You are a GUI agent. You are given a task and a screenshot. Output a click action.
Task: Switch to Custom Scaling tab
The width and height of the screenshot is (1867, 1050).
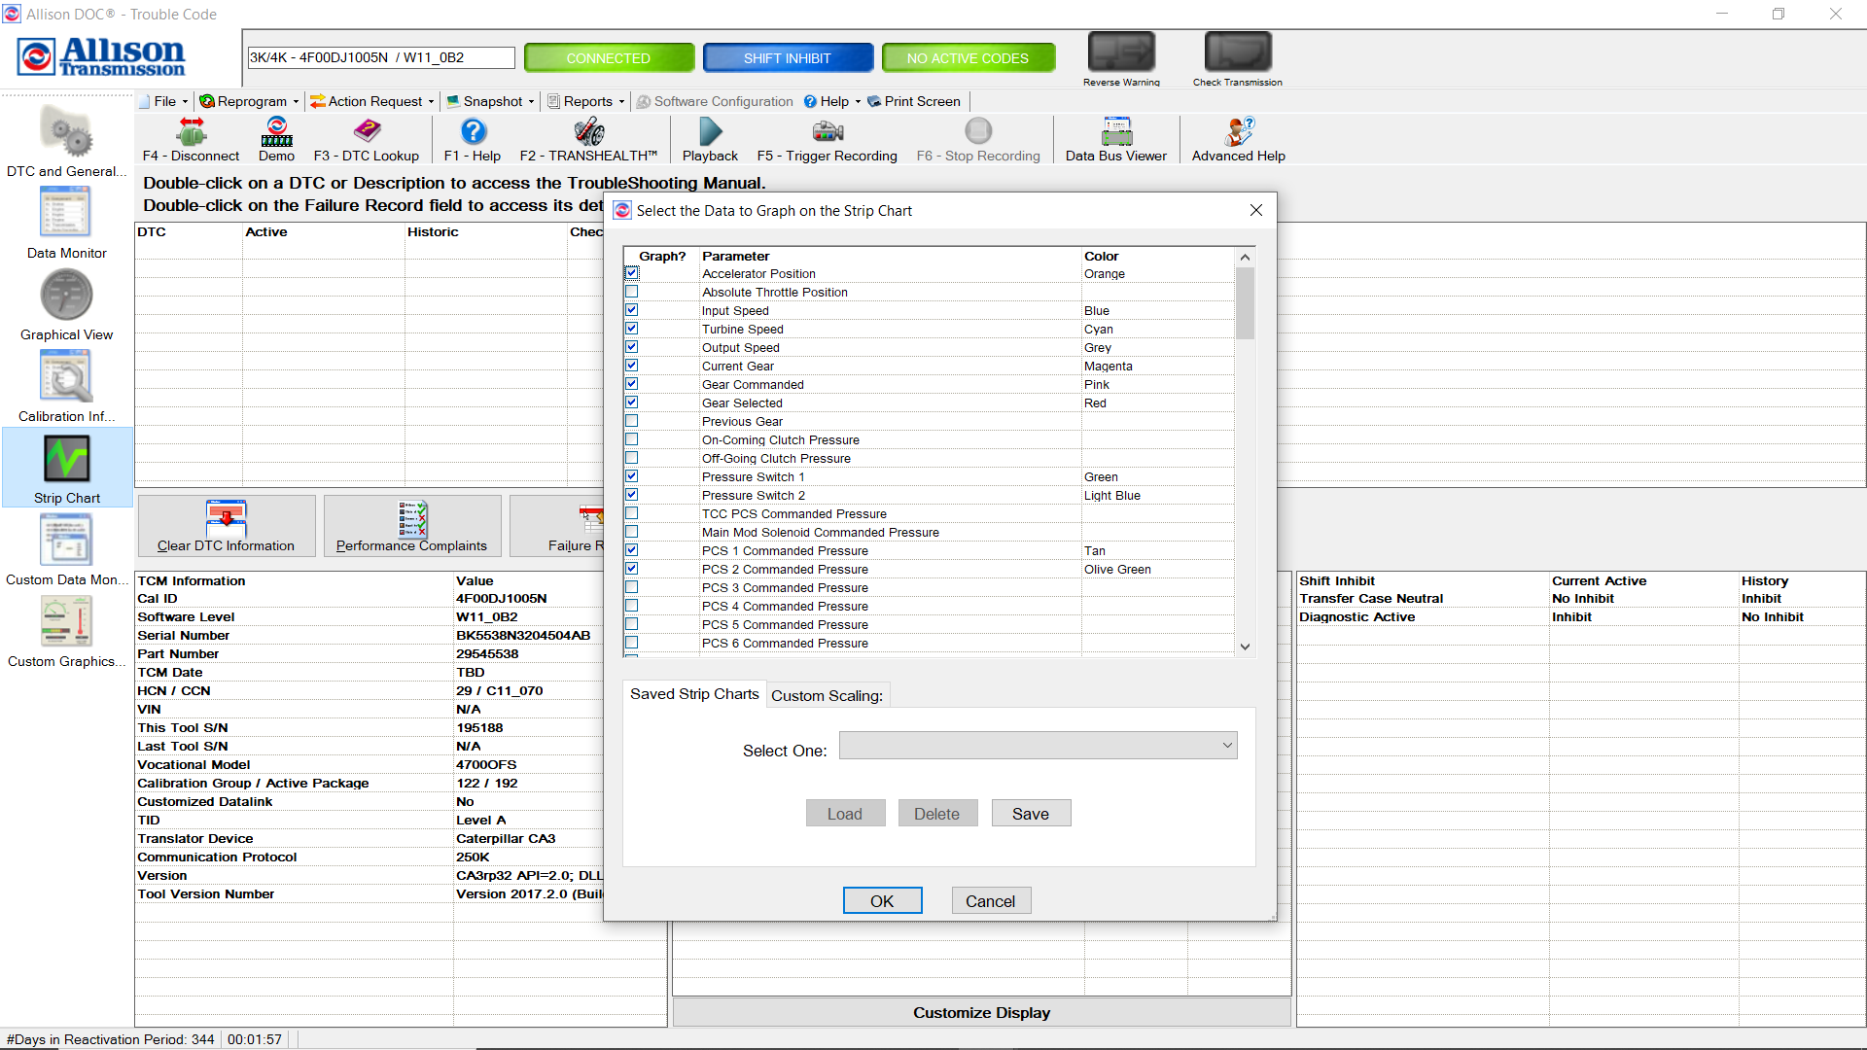coord(827,695)
